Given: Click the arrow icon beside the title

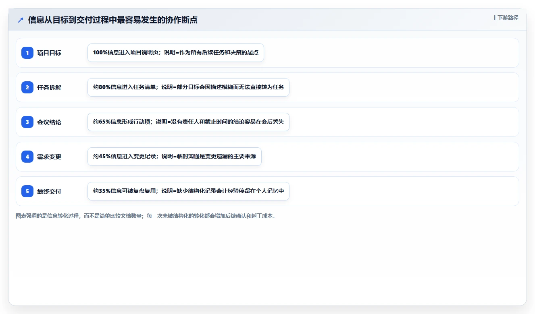Looking at the screenshot, I should 21,20.
